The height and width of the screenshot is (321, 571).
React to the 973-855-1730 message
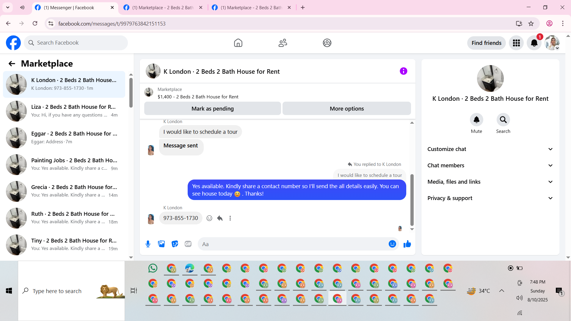pos(209,218)
